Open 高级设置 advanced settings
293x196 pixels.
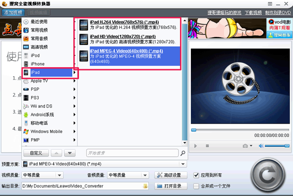point(171,175)
